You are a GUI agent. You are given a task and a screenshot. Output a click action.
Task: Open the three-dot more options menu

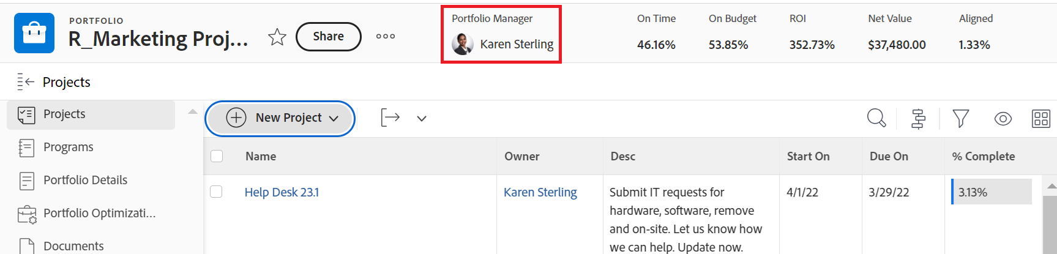pyautogui.click(x=385, y=37)
